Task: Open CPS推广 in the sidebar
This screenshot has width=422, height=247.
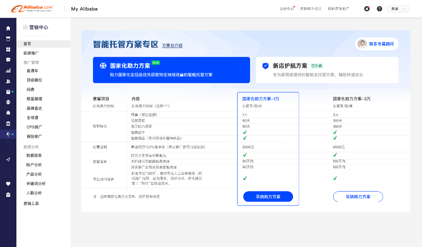Action: click(x=34, y=127)
